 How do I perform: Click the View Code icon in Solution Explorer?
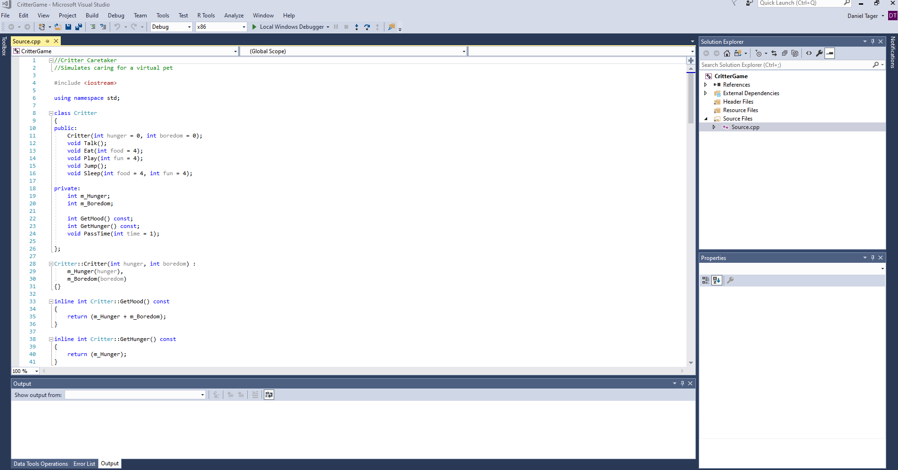tap(809, 53)
